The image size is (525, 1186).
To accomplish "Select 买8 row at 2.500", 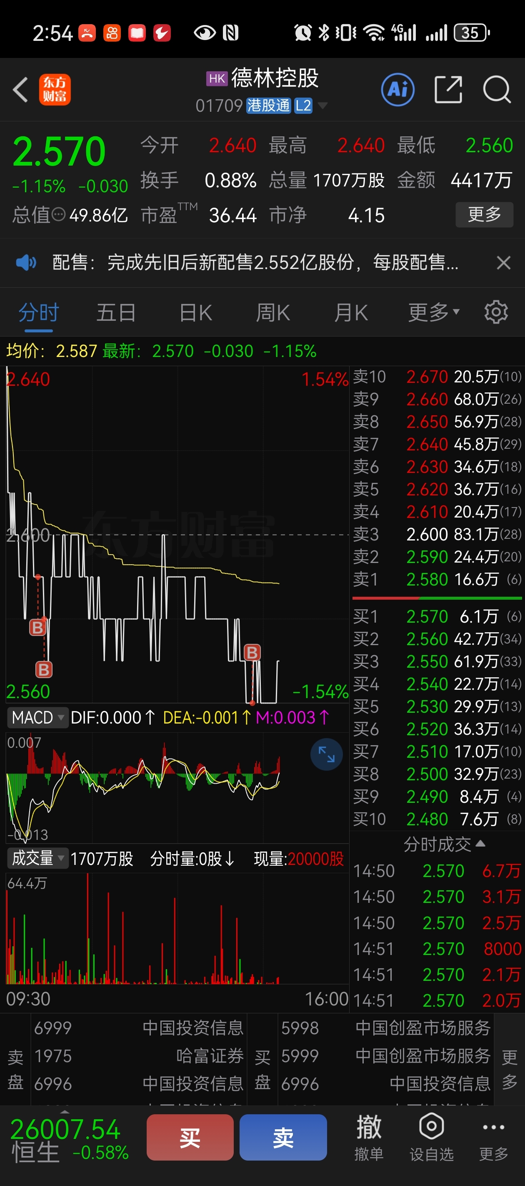I will click(437, 774).
